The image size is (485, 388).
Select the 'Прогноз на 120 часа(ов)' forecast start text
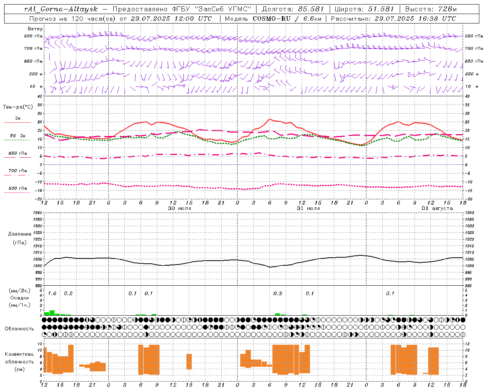click(72, 19)
